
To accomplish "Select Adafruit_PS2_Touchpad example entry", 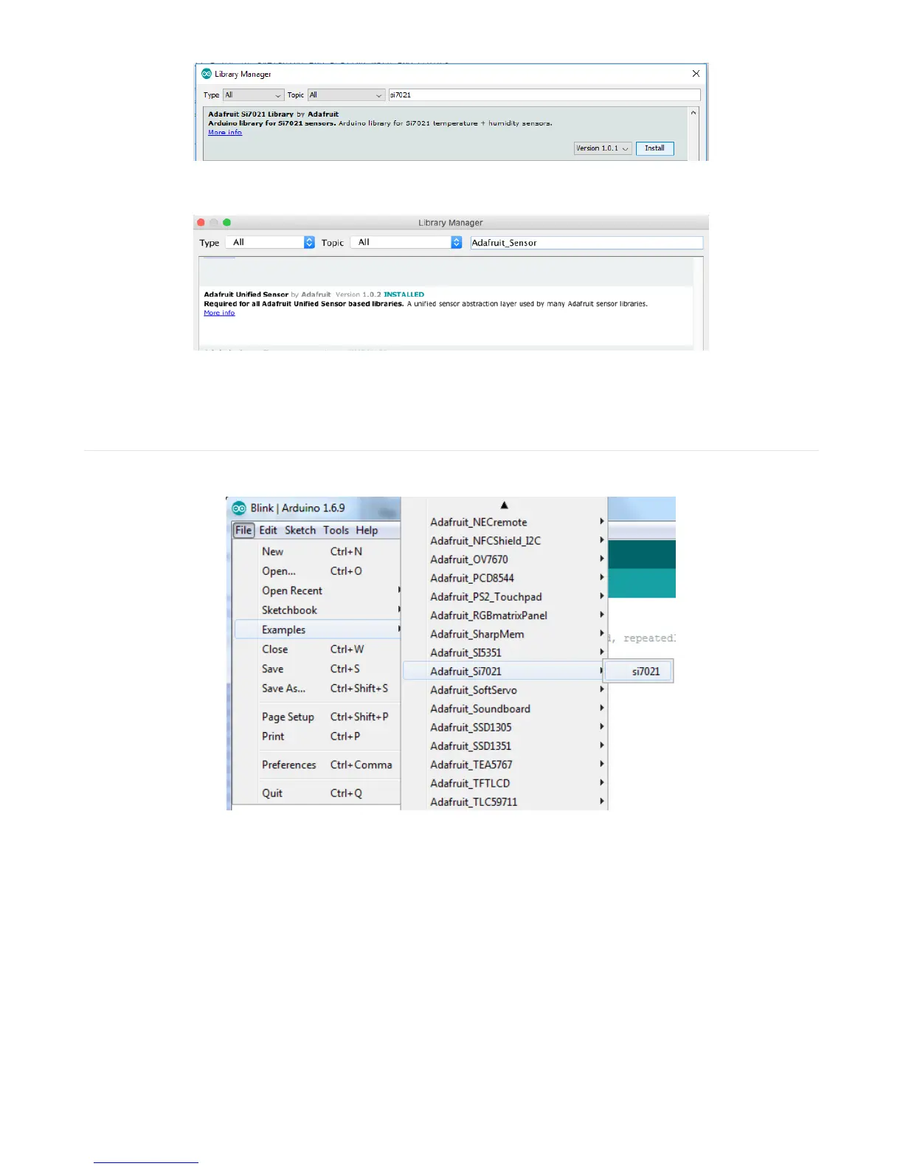I will [505, 596].
